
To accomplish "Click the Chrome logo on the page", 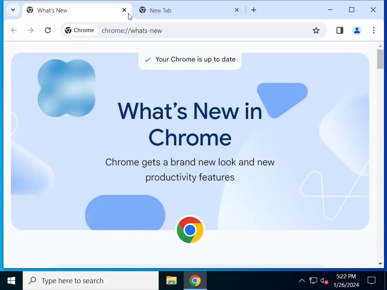I will pyautogui.click(x=190, y=230).
